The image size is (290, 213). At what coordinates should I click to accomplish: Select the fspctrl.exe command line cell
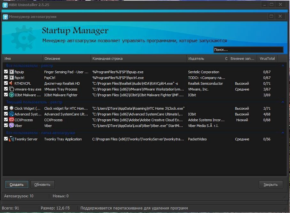(118, 78)
